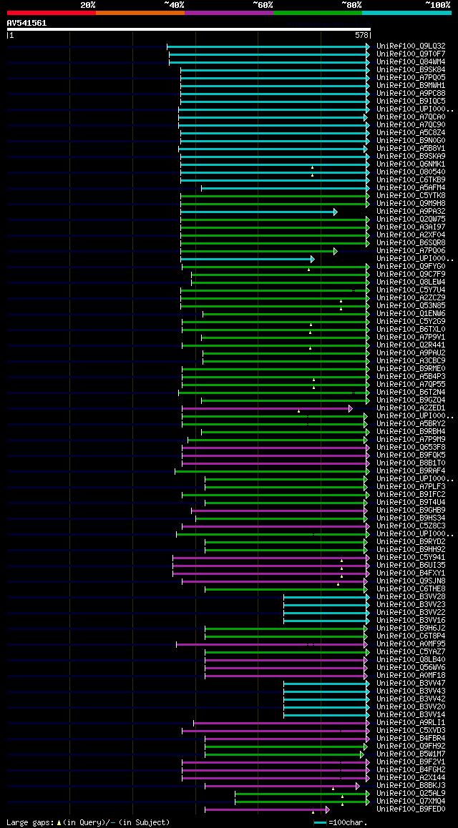
Task: Select the label UniRef100_A9PC88
Action: point(411,94)
